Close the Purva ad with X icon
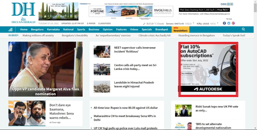This screenshot has width=257, height=130. click(x=232, y=4)
